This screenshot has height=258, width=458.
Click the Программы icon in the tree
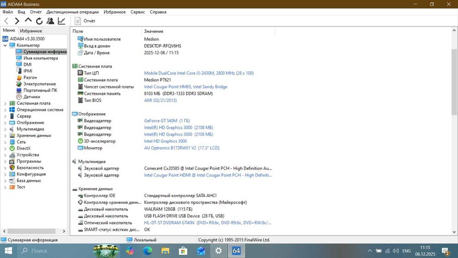point(12,161)
